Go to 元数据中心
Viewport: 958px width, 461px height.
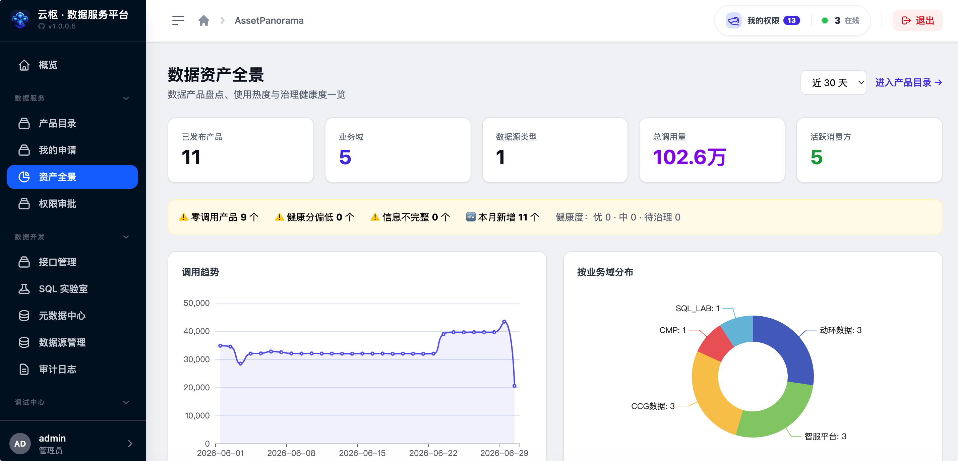(72, 316)
